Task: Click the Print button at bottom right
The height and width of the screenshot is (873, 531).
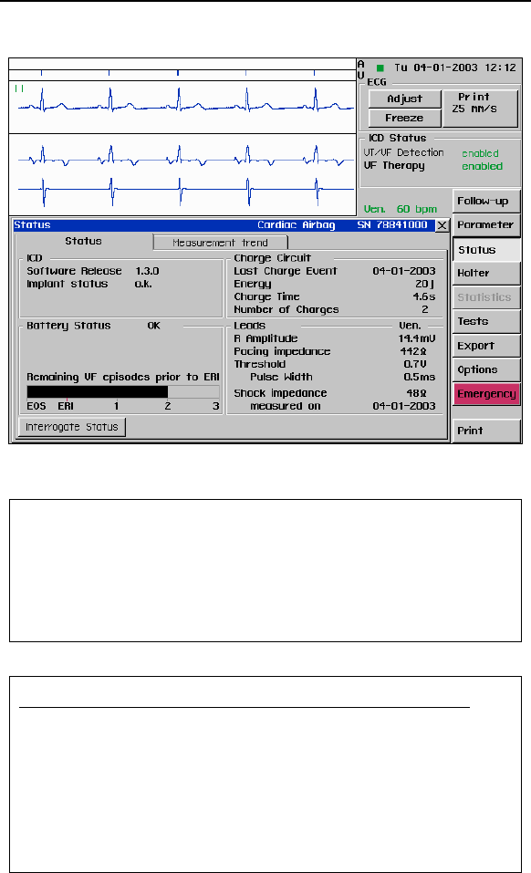Action: click(x=486, y=431)
